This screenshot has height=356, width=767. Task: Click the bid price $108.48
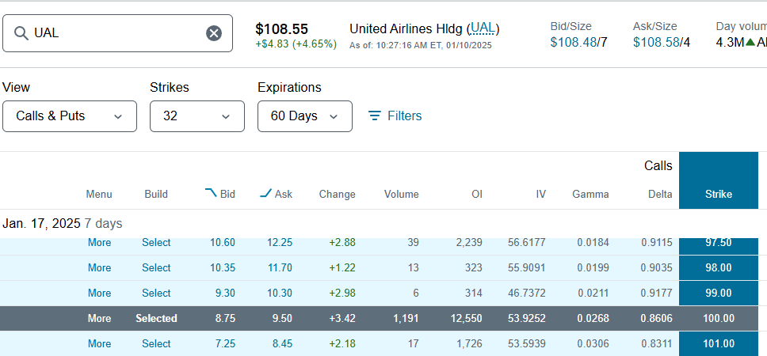[x=574, y=43]
